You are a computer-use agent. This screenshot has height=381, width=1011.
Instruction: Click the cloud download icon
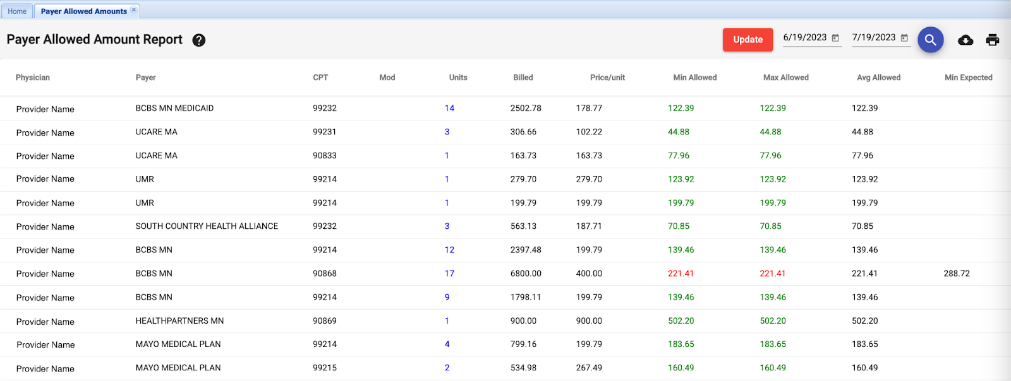pyautogui.click(x=965, y=40)
